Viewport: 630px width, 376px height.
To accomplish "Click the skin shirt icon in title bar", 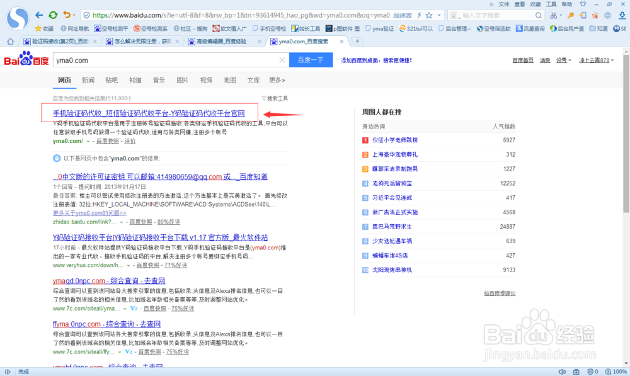I will pos(583,4).
